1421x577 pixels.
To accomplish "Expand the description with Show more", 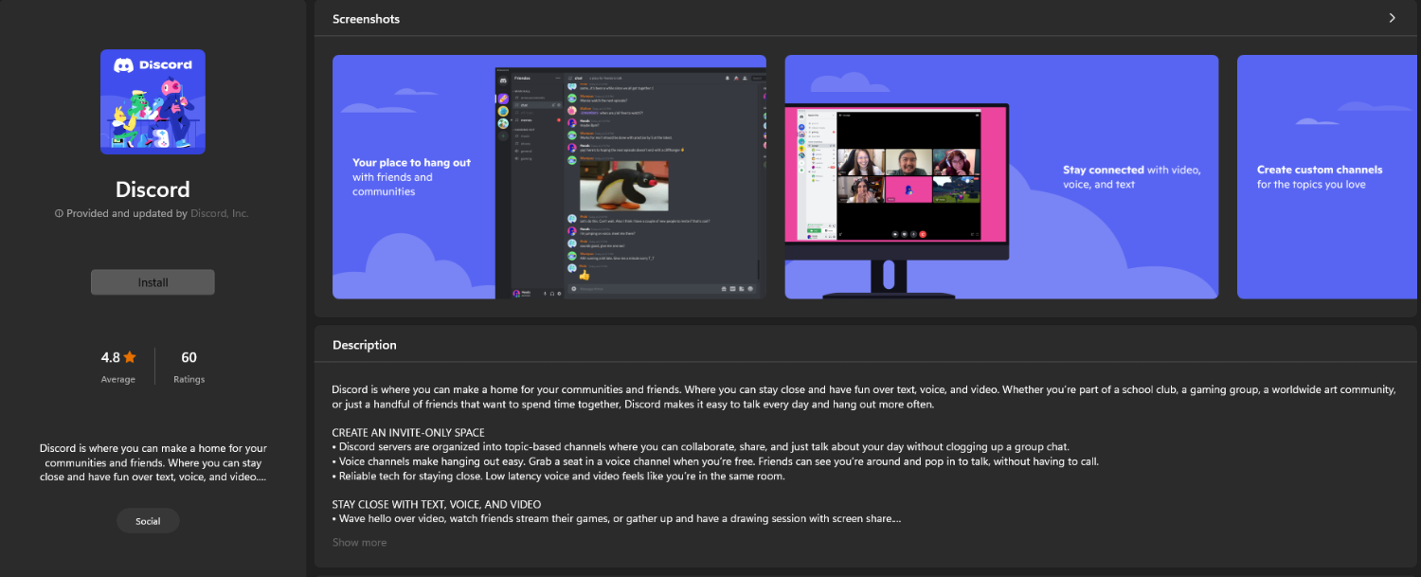I will point(359,543).
